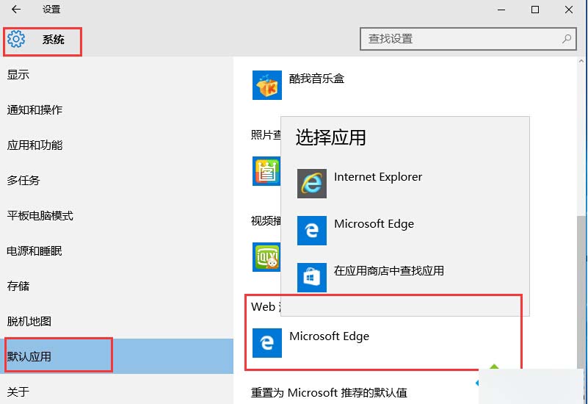This screenshot has width=588, height=404.
Task: Click the 酷我音乐盒 app icon
Action: pos(267,85)
